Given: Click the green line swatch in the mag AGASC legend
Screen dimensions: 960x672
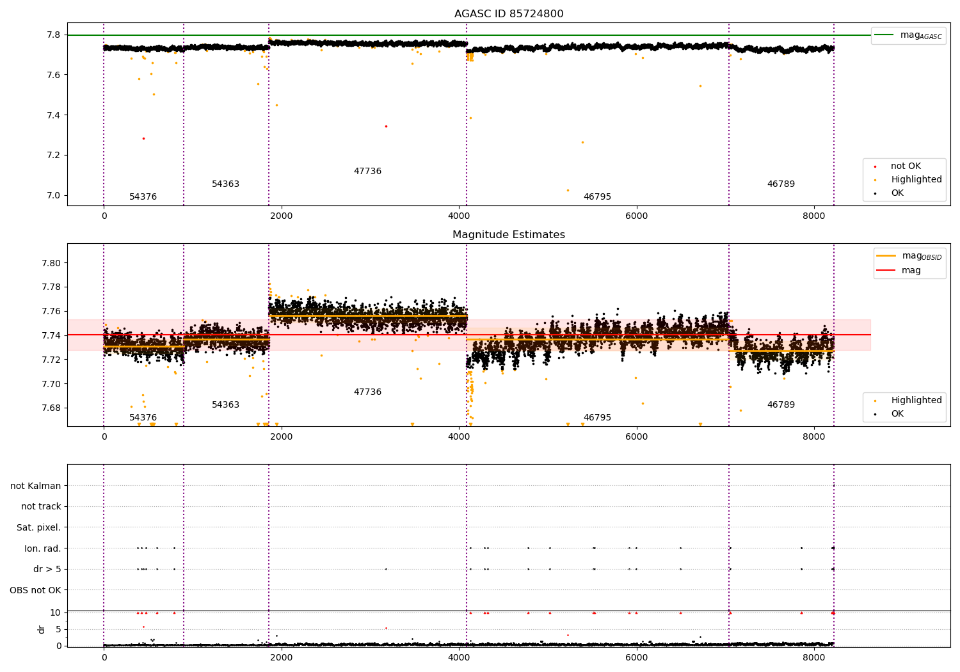Looking at the screenshot, I should pyautogui.click(x=884, y=35).
